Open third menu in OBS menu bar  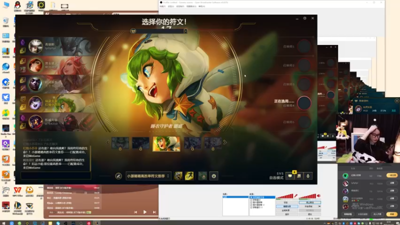[180, 6]
